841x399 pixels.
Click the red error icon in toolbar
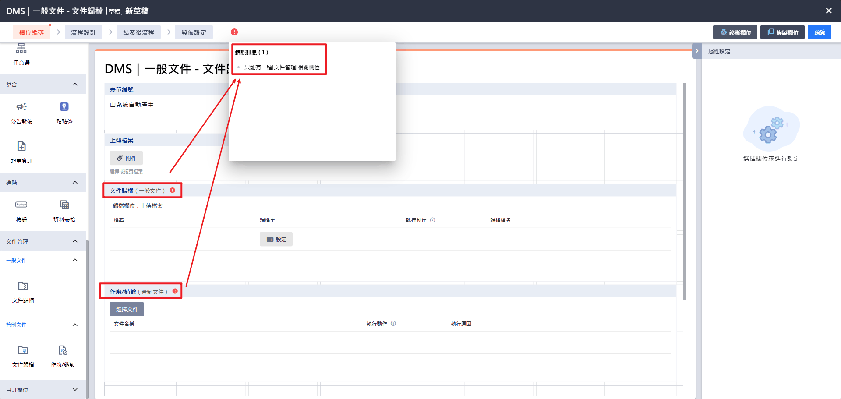[234, 32]
